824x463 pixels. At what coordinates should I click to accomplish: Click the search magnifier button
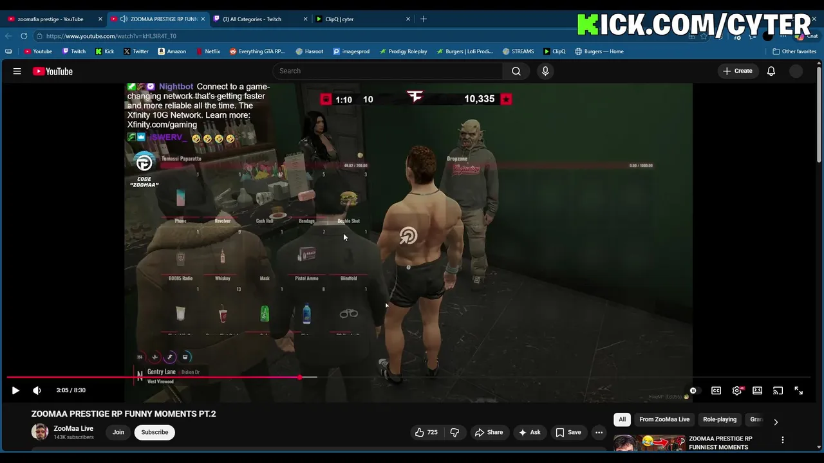[516, 71]
